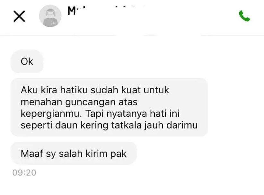Open the driver's helmet avatar picture
The image size is (264, 195).
point(50,16)
